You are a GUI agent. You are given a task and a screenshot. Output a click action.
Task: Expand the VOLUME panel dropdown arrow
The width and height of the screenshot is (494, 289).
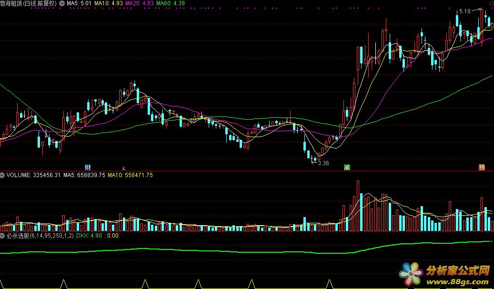point(2,175)
